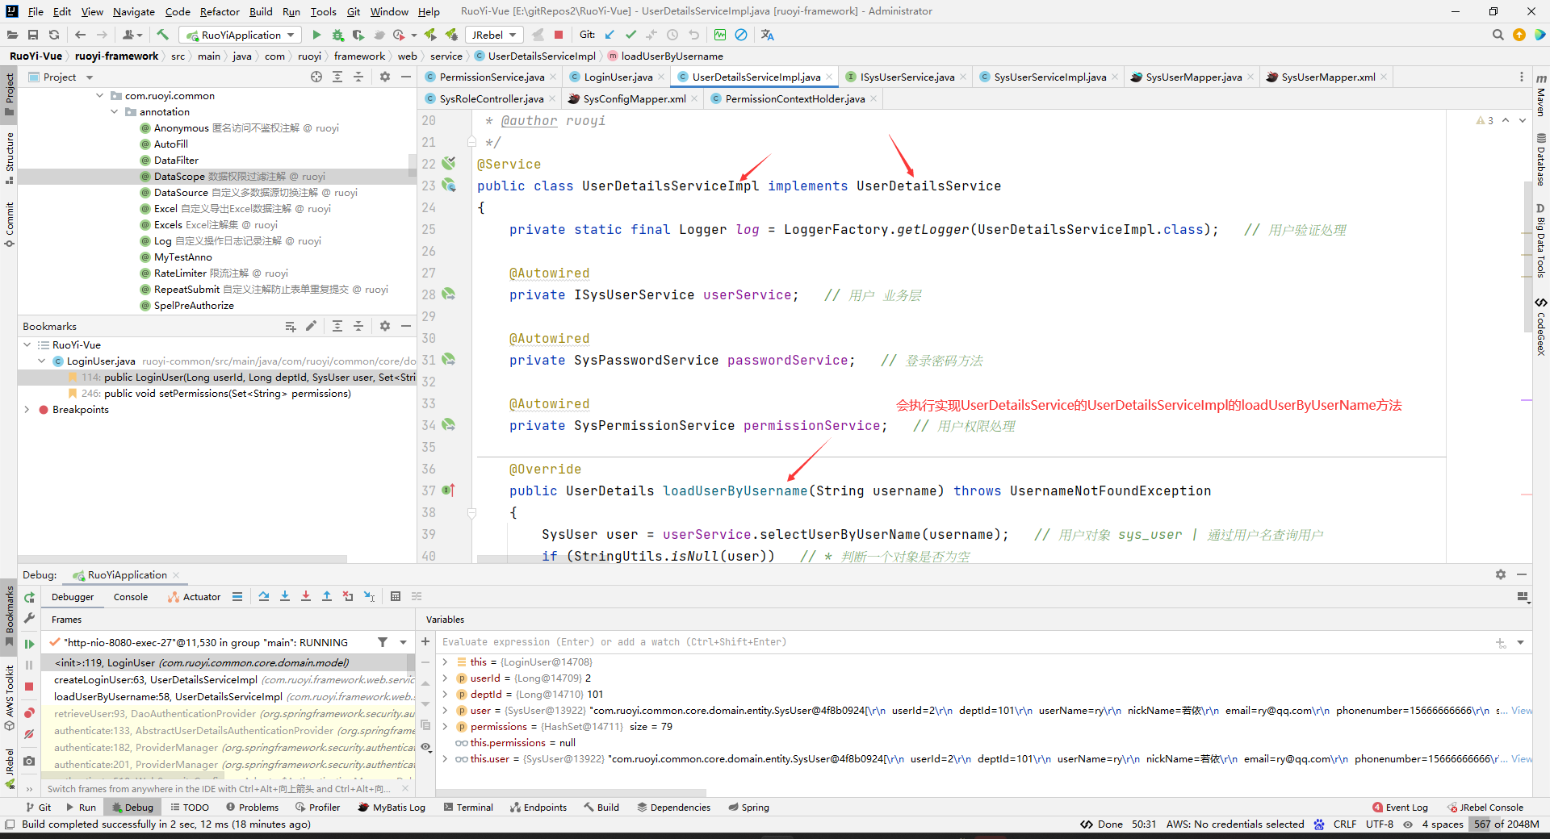Toggle line 28 gutter bean icon
The height and width of the screenshot is (839, 1550).
(x=449, y=294)
